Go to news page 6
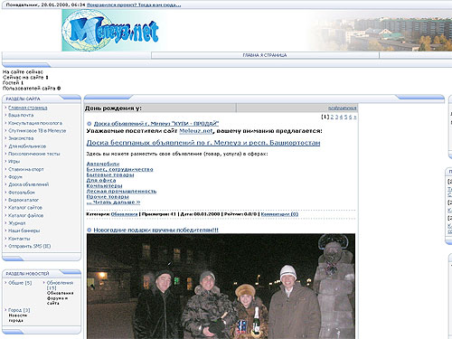Image resolution: width=452 pixels, height=339 pixels. point(350,117)
